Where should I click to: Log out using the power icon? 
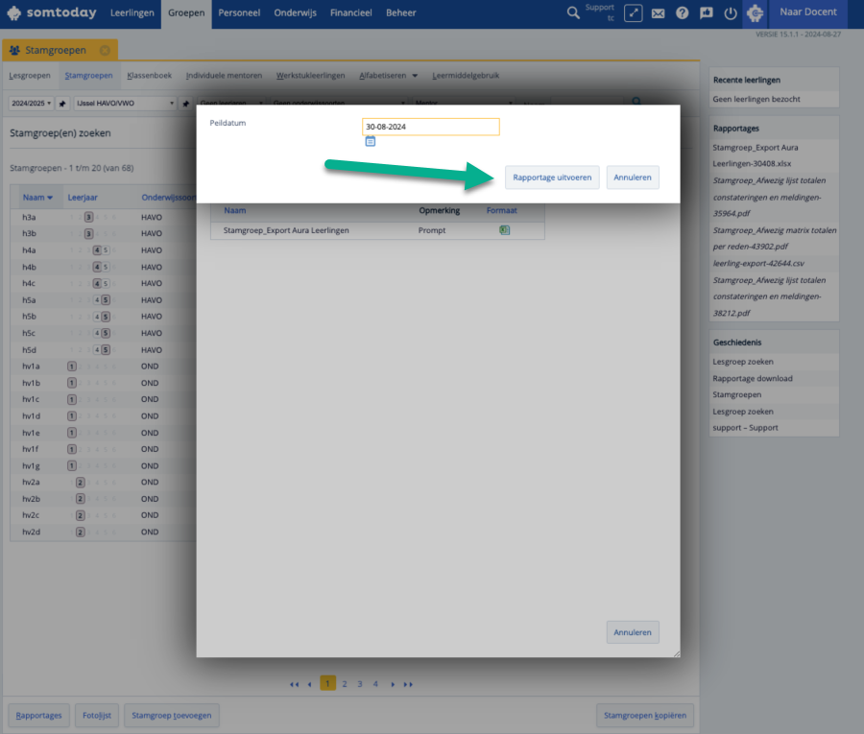731,13
